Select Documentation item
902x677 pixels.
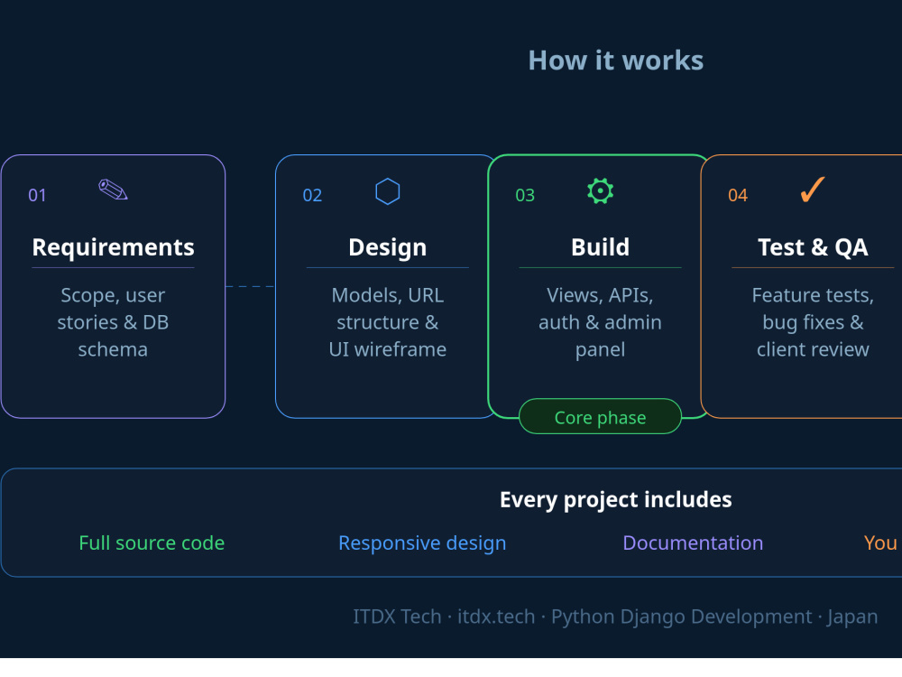[693, 543]
